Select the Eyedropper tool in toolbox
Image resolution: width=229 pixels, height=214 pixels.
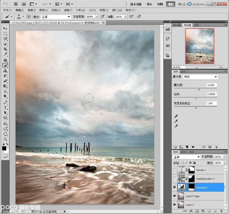5,54
